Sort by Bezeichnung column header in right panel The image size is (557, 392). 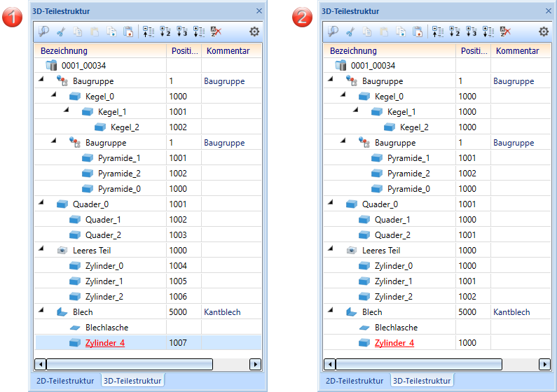pyautogui.click(x=390, y=50)
